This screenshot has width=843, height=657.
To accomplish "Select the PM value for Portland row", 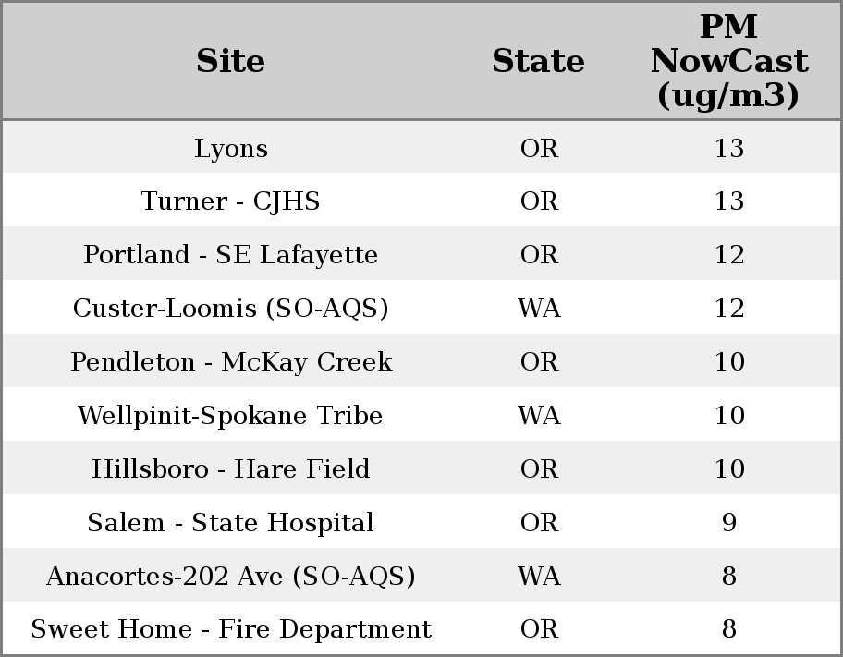I will coord(728,255).
